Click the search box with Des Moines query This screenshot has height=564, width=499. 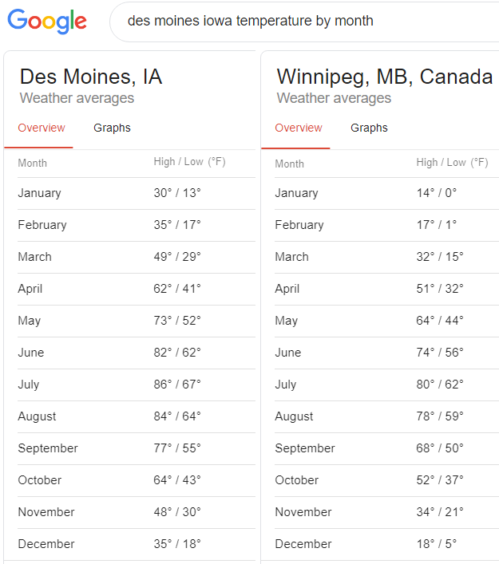303,22
